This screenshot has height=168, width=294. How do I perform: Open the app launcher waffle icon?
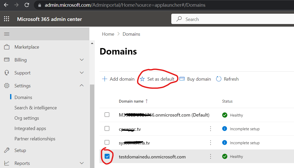(x=6, y=19)
